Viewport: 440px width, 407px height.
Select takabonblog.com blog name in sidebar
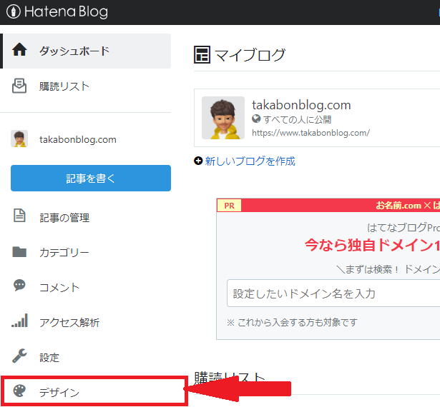pos(78,139)
